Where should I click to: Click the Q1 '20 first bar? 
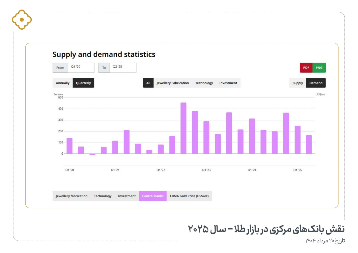click(70, 146)
